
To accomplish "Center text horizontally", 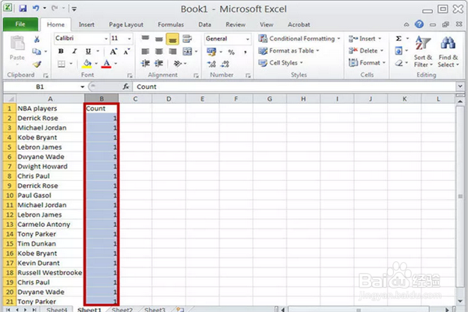I will (159, 51).
